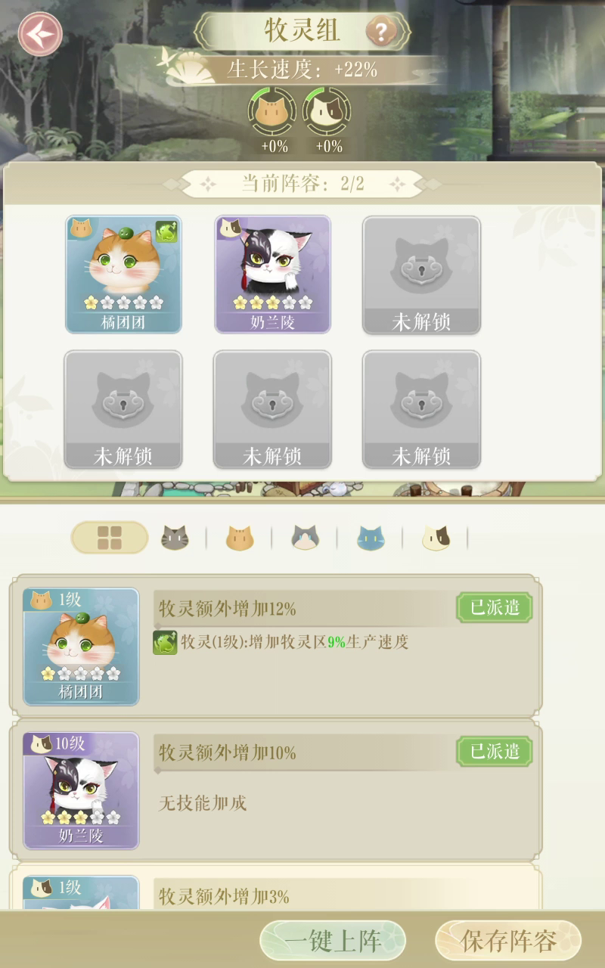
Task: Select the gray tabby cat filter
Action: coord(175,538)
